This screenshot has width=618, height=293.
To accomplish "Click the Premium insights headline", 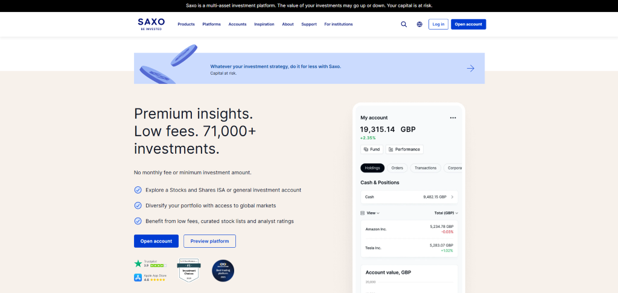I will (195, 131).
